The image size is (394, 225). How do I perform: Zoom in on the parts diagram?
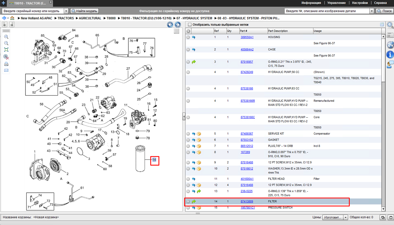tap(6, 37)
